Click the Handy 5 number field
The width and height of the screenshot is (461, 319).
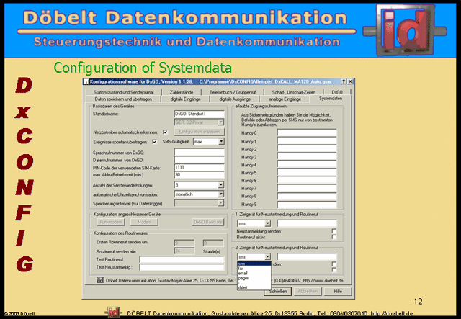point(307,173)
